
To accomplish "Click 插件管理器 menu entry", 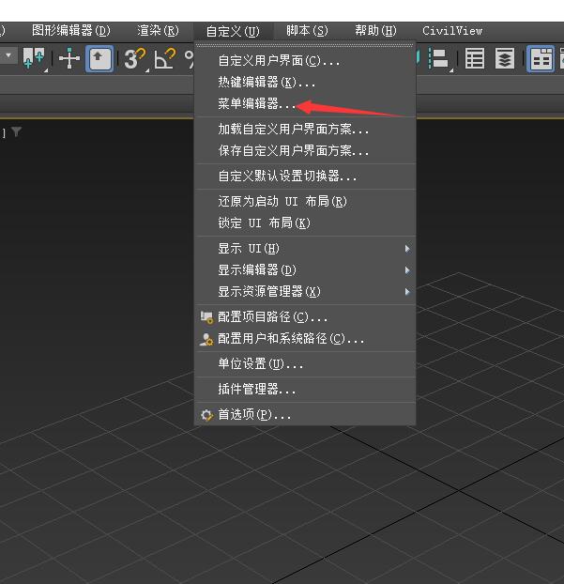I will click(x=256, y=390).
